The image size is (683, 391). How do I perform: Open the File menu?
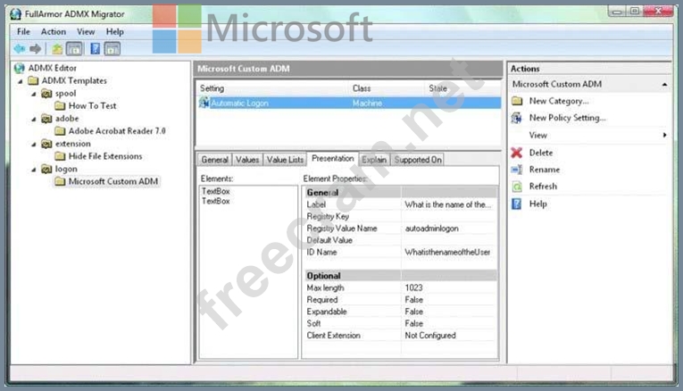tap(23, 32)
